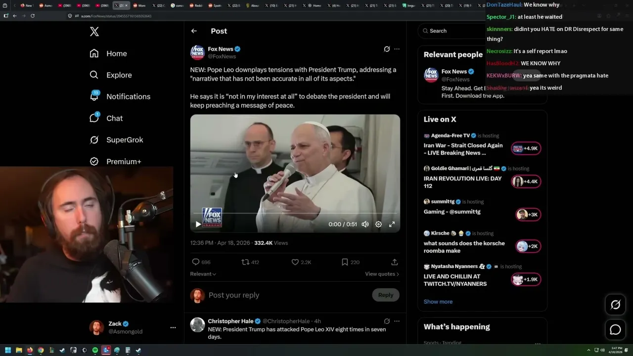Like the post with 2.2K likes
Screen dimensions: 633x356
(x=295, y=262)
